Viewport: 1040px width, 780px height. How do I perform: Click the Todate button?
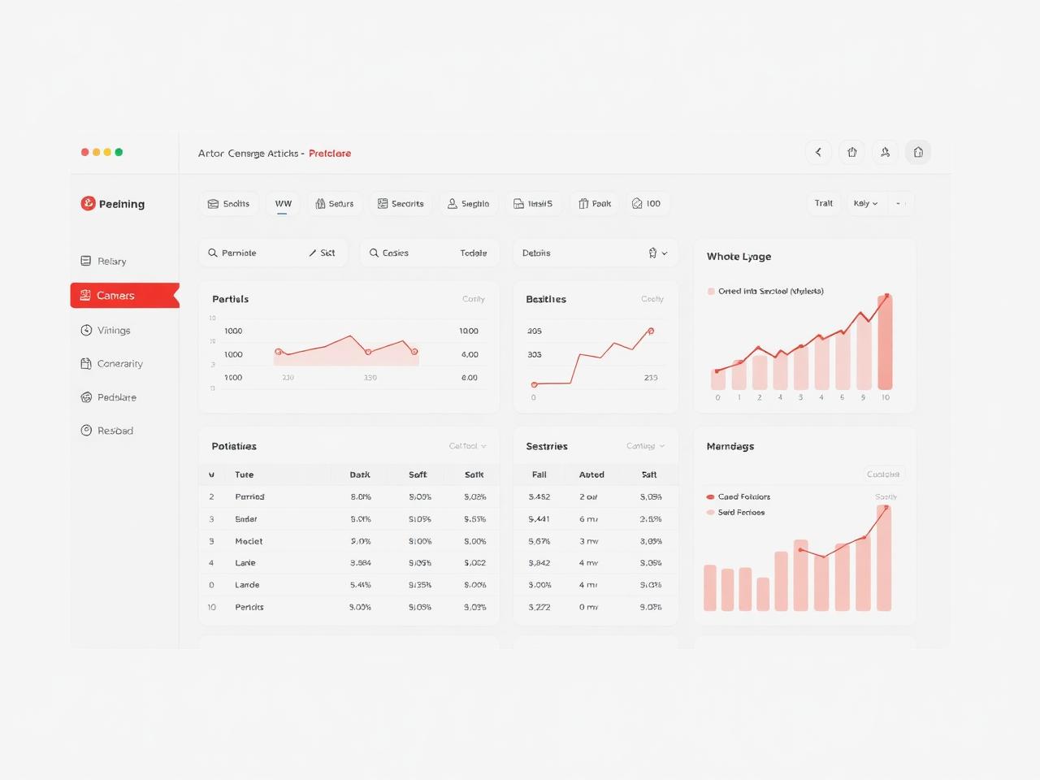point(474,253)
